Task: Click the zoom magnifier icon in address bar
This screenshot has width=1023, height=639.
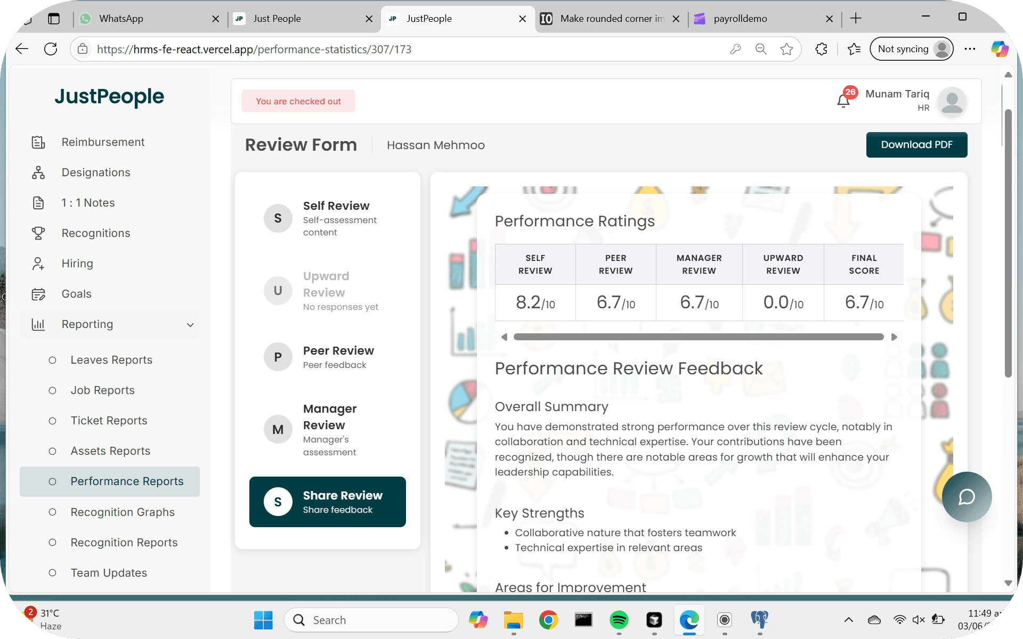Action: [x=761, y=49]
